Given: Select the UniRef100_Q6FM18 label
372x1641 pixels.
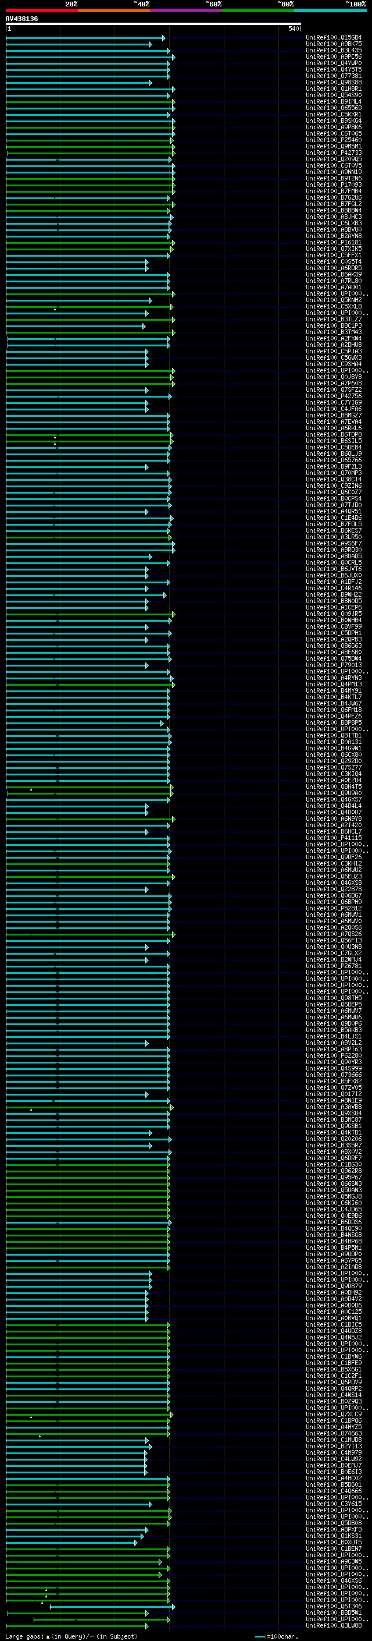Looking at the screenshot, I should (x=334, y=710).
